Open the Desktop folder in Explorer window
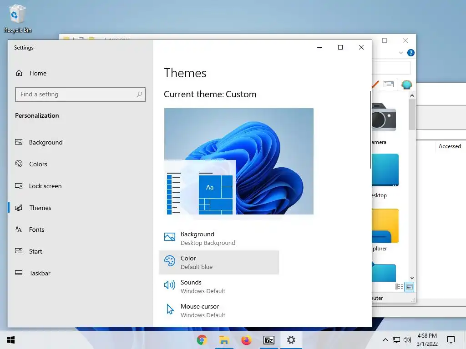The image size is (466, 349). pyautogui.click(x=385, y=176)
